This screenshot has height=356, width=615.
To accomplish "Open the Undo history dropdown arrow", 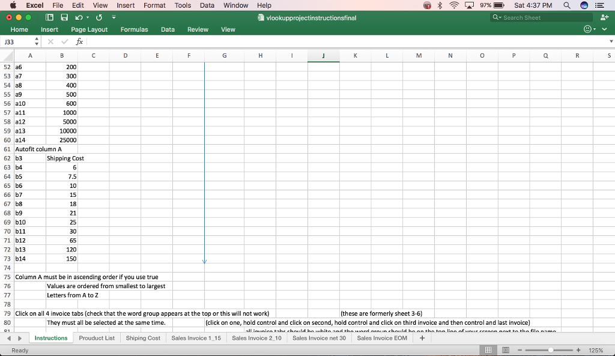I will click(x=87, y=17).
